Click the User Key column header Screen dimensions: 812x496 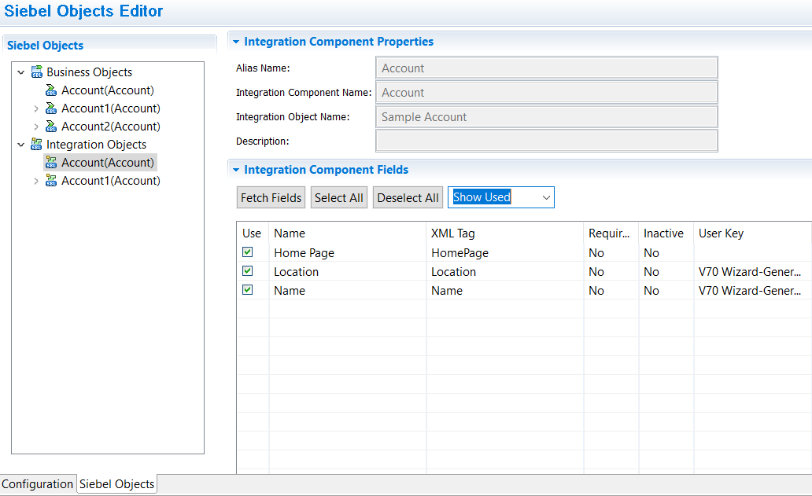tap(753, 233)
